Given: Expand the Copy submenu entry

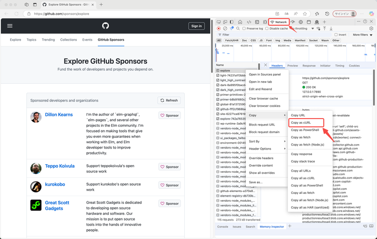Looking at the screenshot, I should [267, 115].
